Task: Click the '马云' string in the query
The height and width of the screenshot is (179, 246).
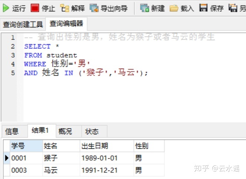Action: 126,73
